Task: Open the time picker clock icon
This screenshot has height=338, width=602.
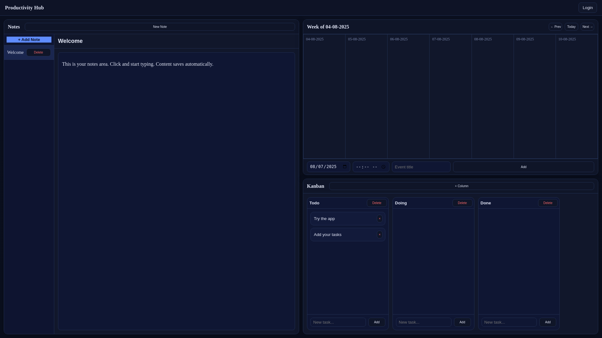Action: [383, 167]
